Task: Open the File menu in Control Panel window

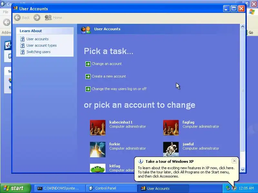Action: (5, 12)
